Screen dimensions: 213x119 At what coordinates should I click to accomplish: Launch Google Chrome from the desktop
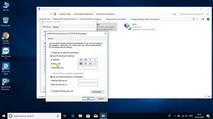(6, 38)
